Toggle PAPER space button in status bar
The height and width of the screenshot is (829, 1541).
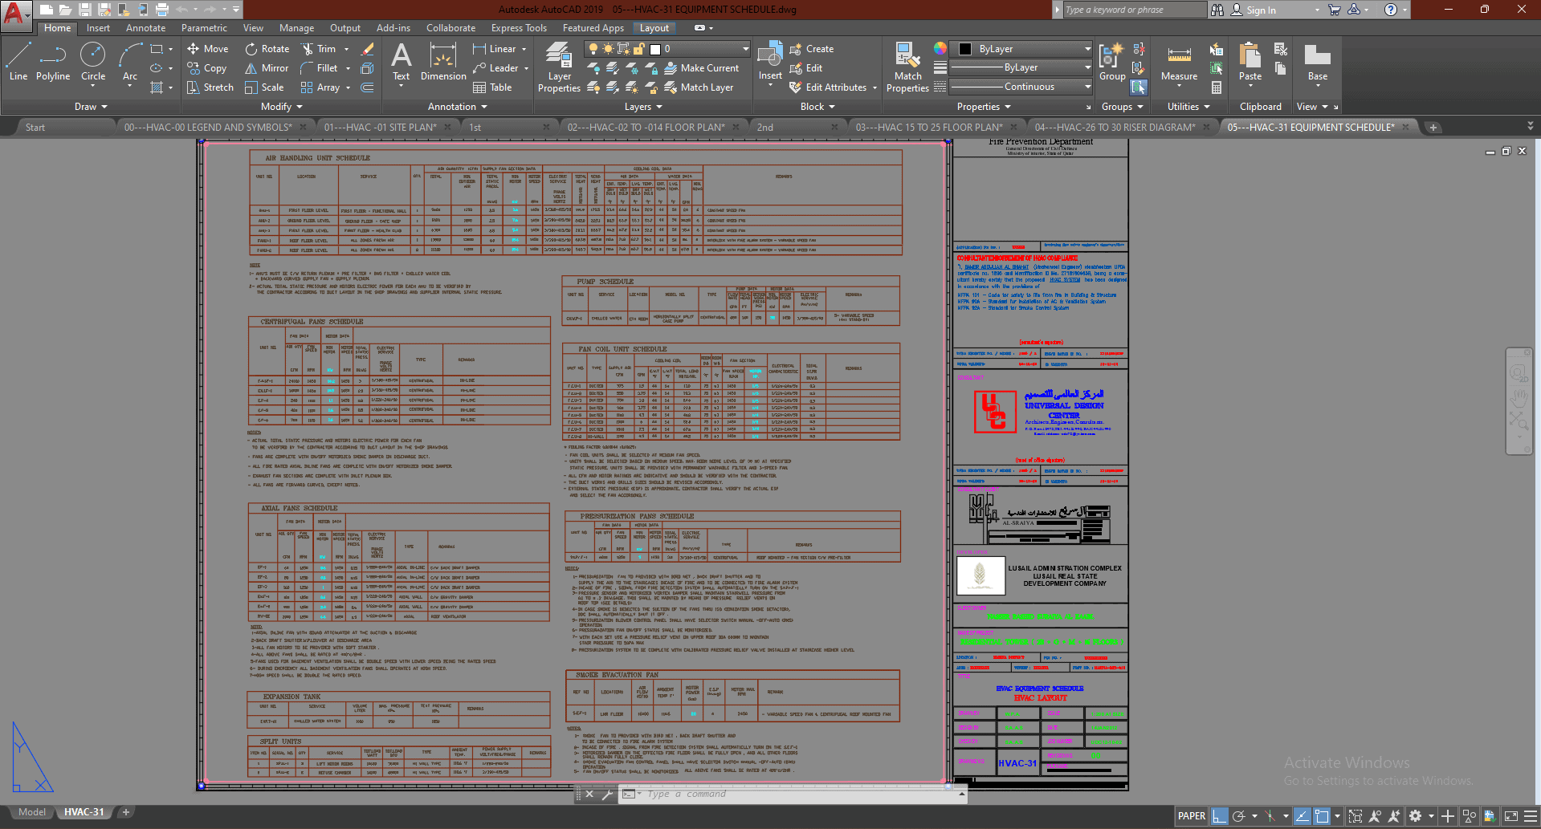[1191, 816]
